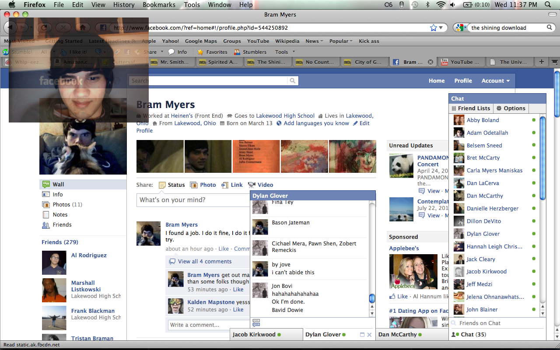This screenshot has height=350, width=560.
Task: Open the list-all-tabs dropdown
Action: 555,62
